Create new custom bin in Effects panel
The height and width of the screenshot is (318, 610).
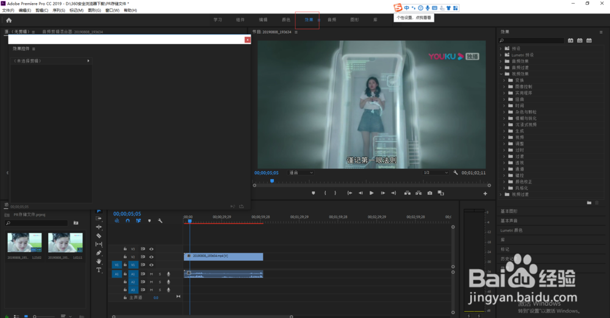pyautogui.click(x=589, y=203)
